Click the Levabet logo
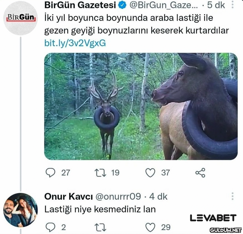This screenshot has width=243, height=234. 213,218
